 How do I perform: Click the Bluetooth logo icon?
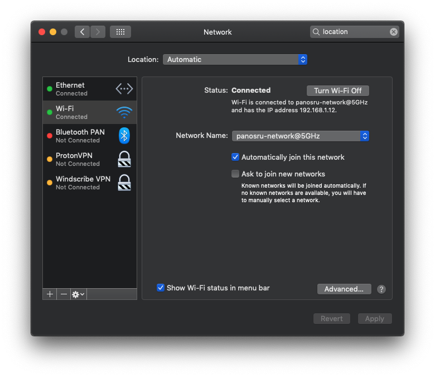click(124, 136)
